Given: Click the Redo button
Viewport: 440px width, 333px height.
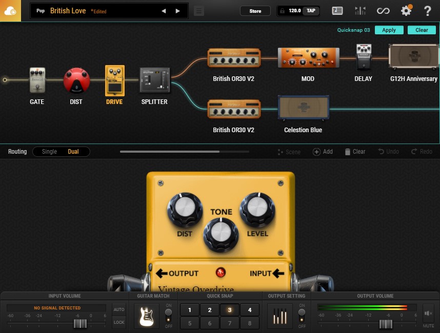Looking at the screenshot, I should [x=422, y=152].
